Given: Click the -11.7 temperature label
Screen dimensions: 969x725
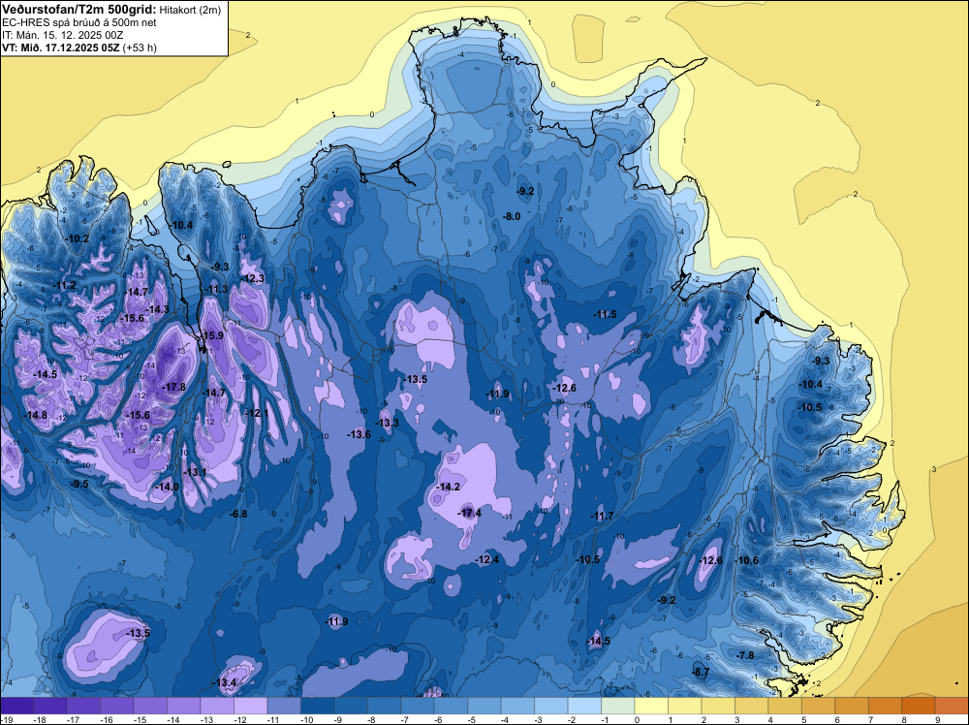Looking at the screenshot, I should 602,516.
